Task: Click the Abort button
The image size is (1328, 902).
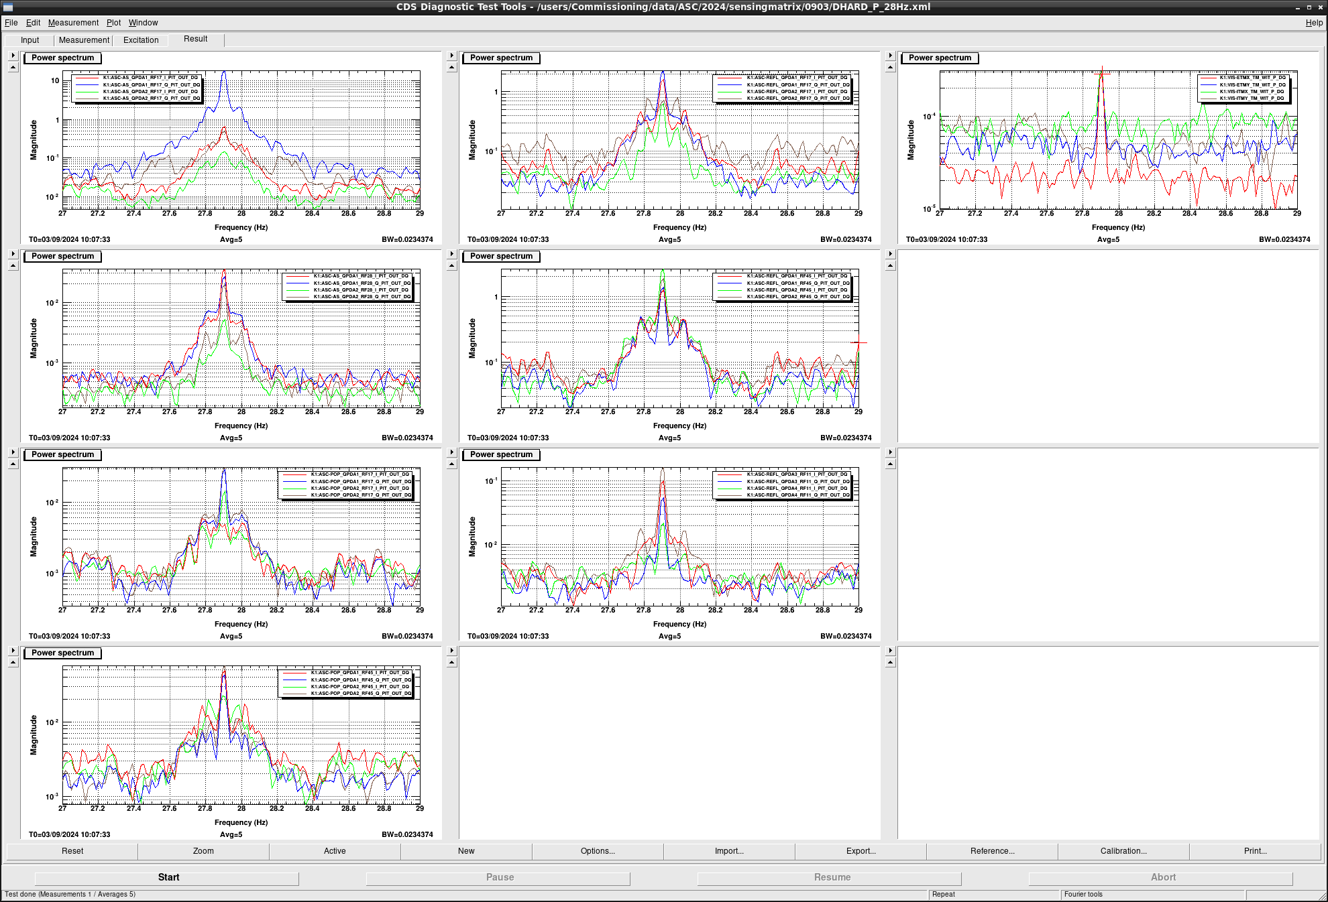Action: 1161,877
